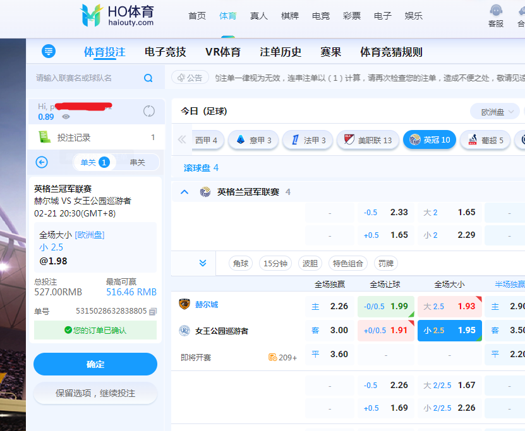Toggle balance visibility eye icon

[x=66, y=117]
